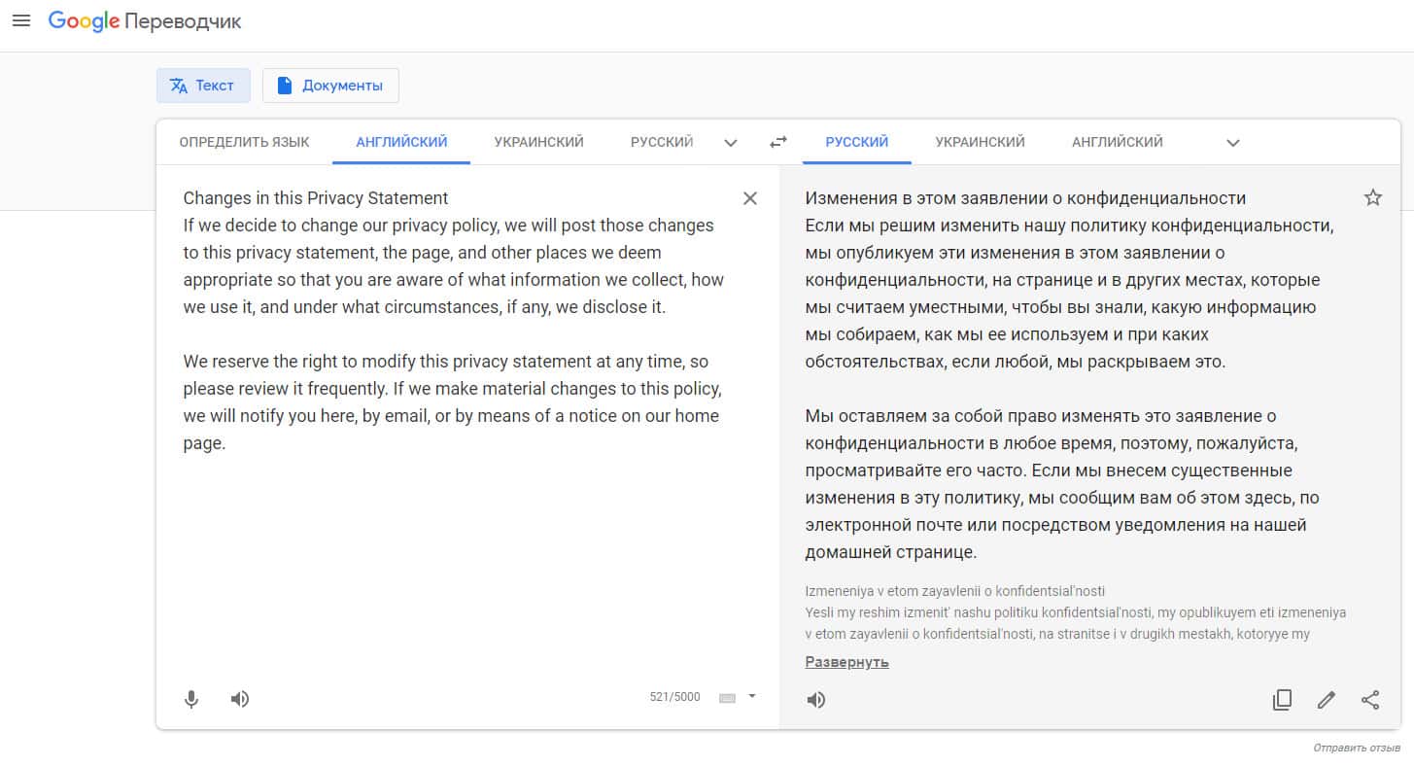Start voice input with microphone icon

coord(191,699)
